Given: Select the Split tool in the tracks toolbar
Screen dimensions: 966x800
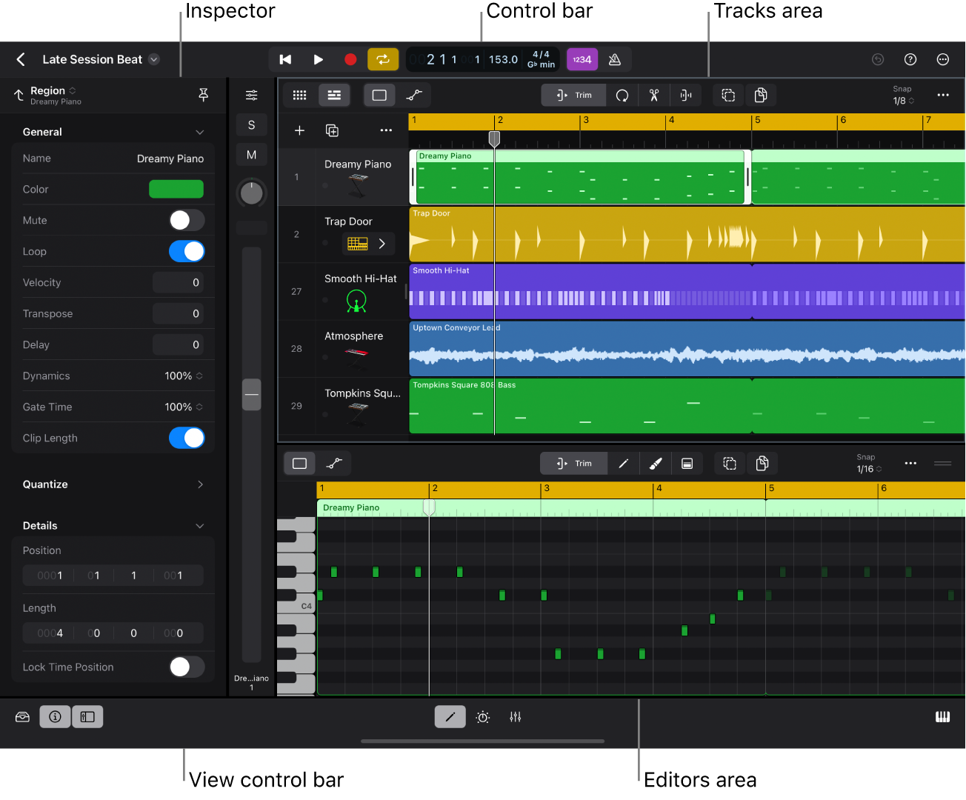Looking at the screenshot, I should (x=654, y=95).
